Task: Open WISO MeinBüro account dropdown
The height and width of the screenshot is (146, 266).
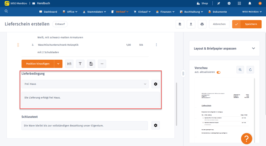Action: pyautogui.click(x=252, y=12)
